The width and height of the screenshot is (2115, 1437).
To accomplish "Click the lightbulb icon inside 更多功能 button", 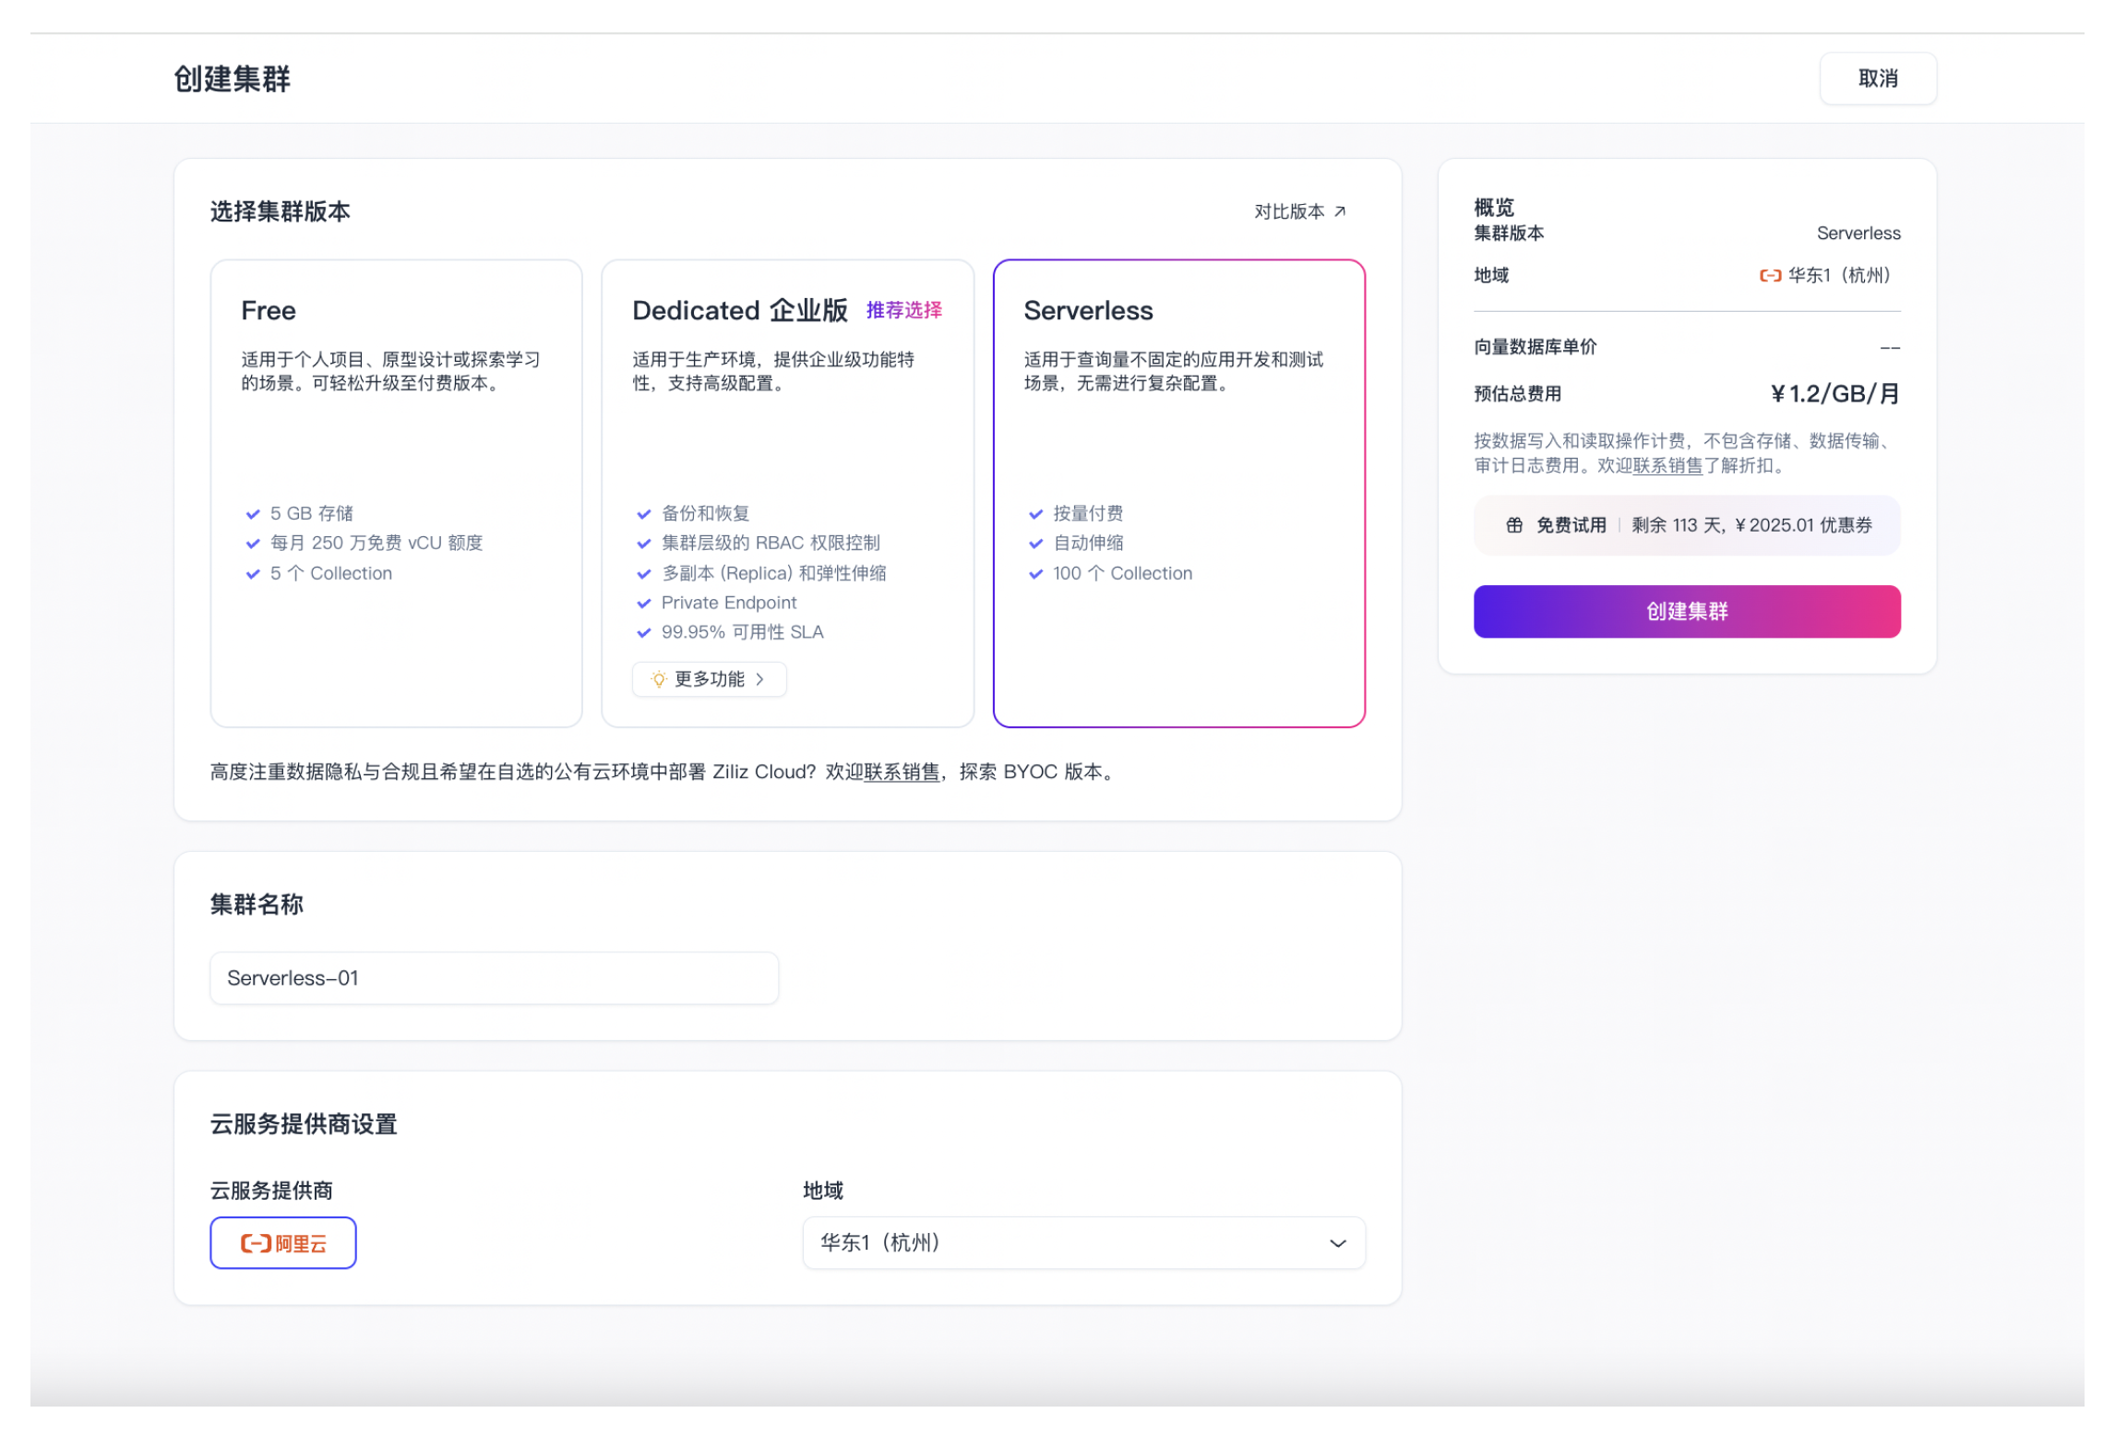I will tap(657, 680).
